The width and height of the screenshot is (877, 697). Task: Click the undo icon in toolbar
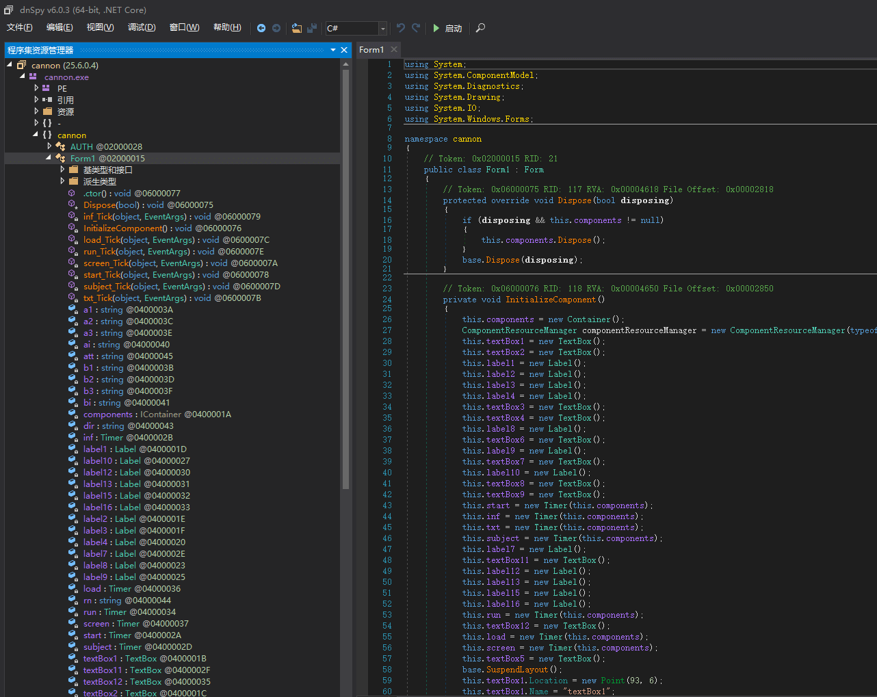(401, 28)
